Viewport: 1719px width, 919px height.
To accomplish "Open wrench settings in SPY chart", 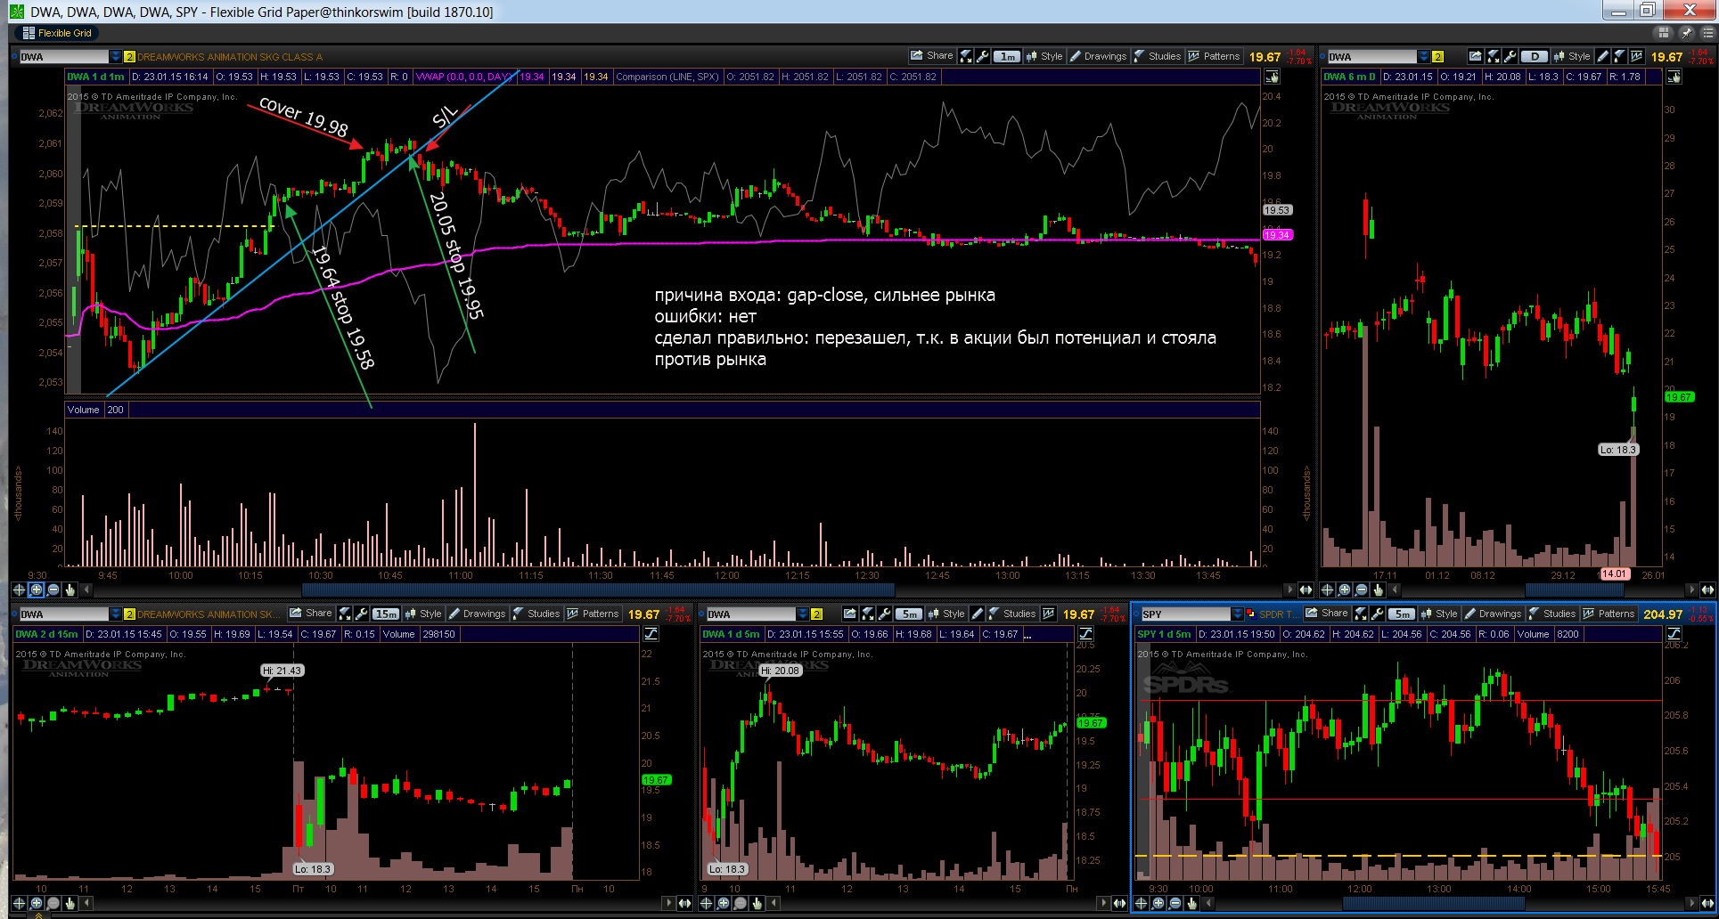I will pos(1377,614).
